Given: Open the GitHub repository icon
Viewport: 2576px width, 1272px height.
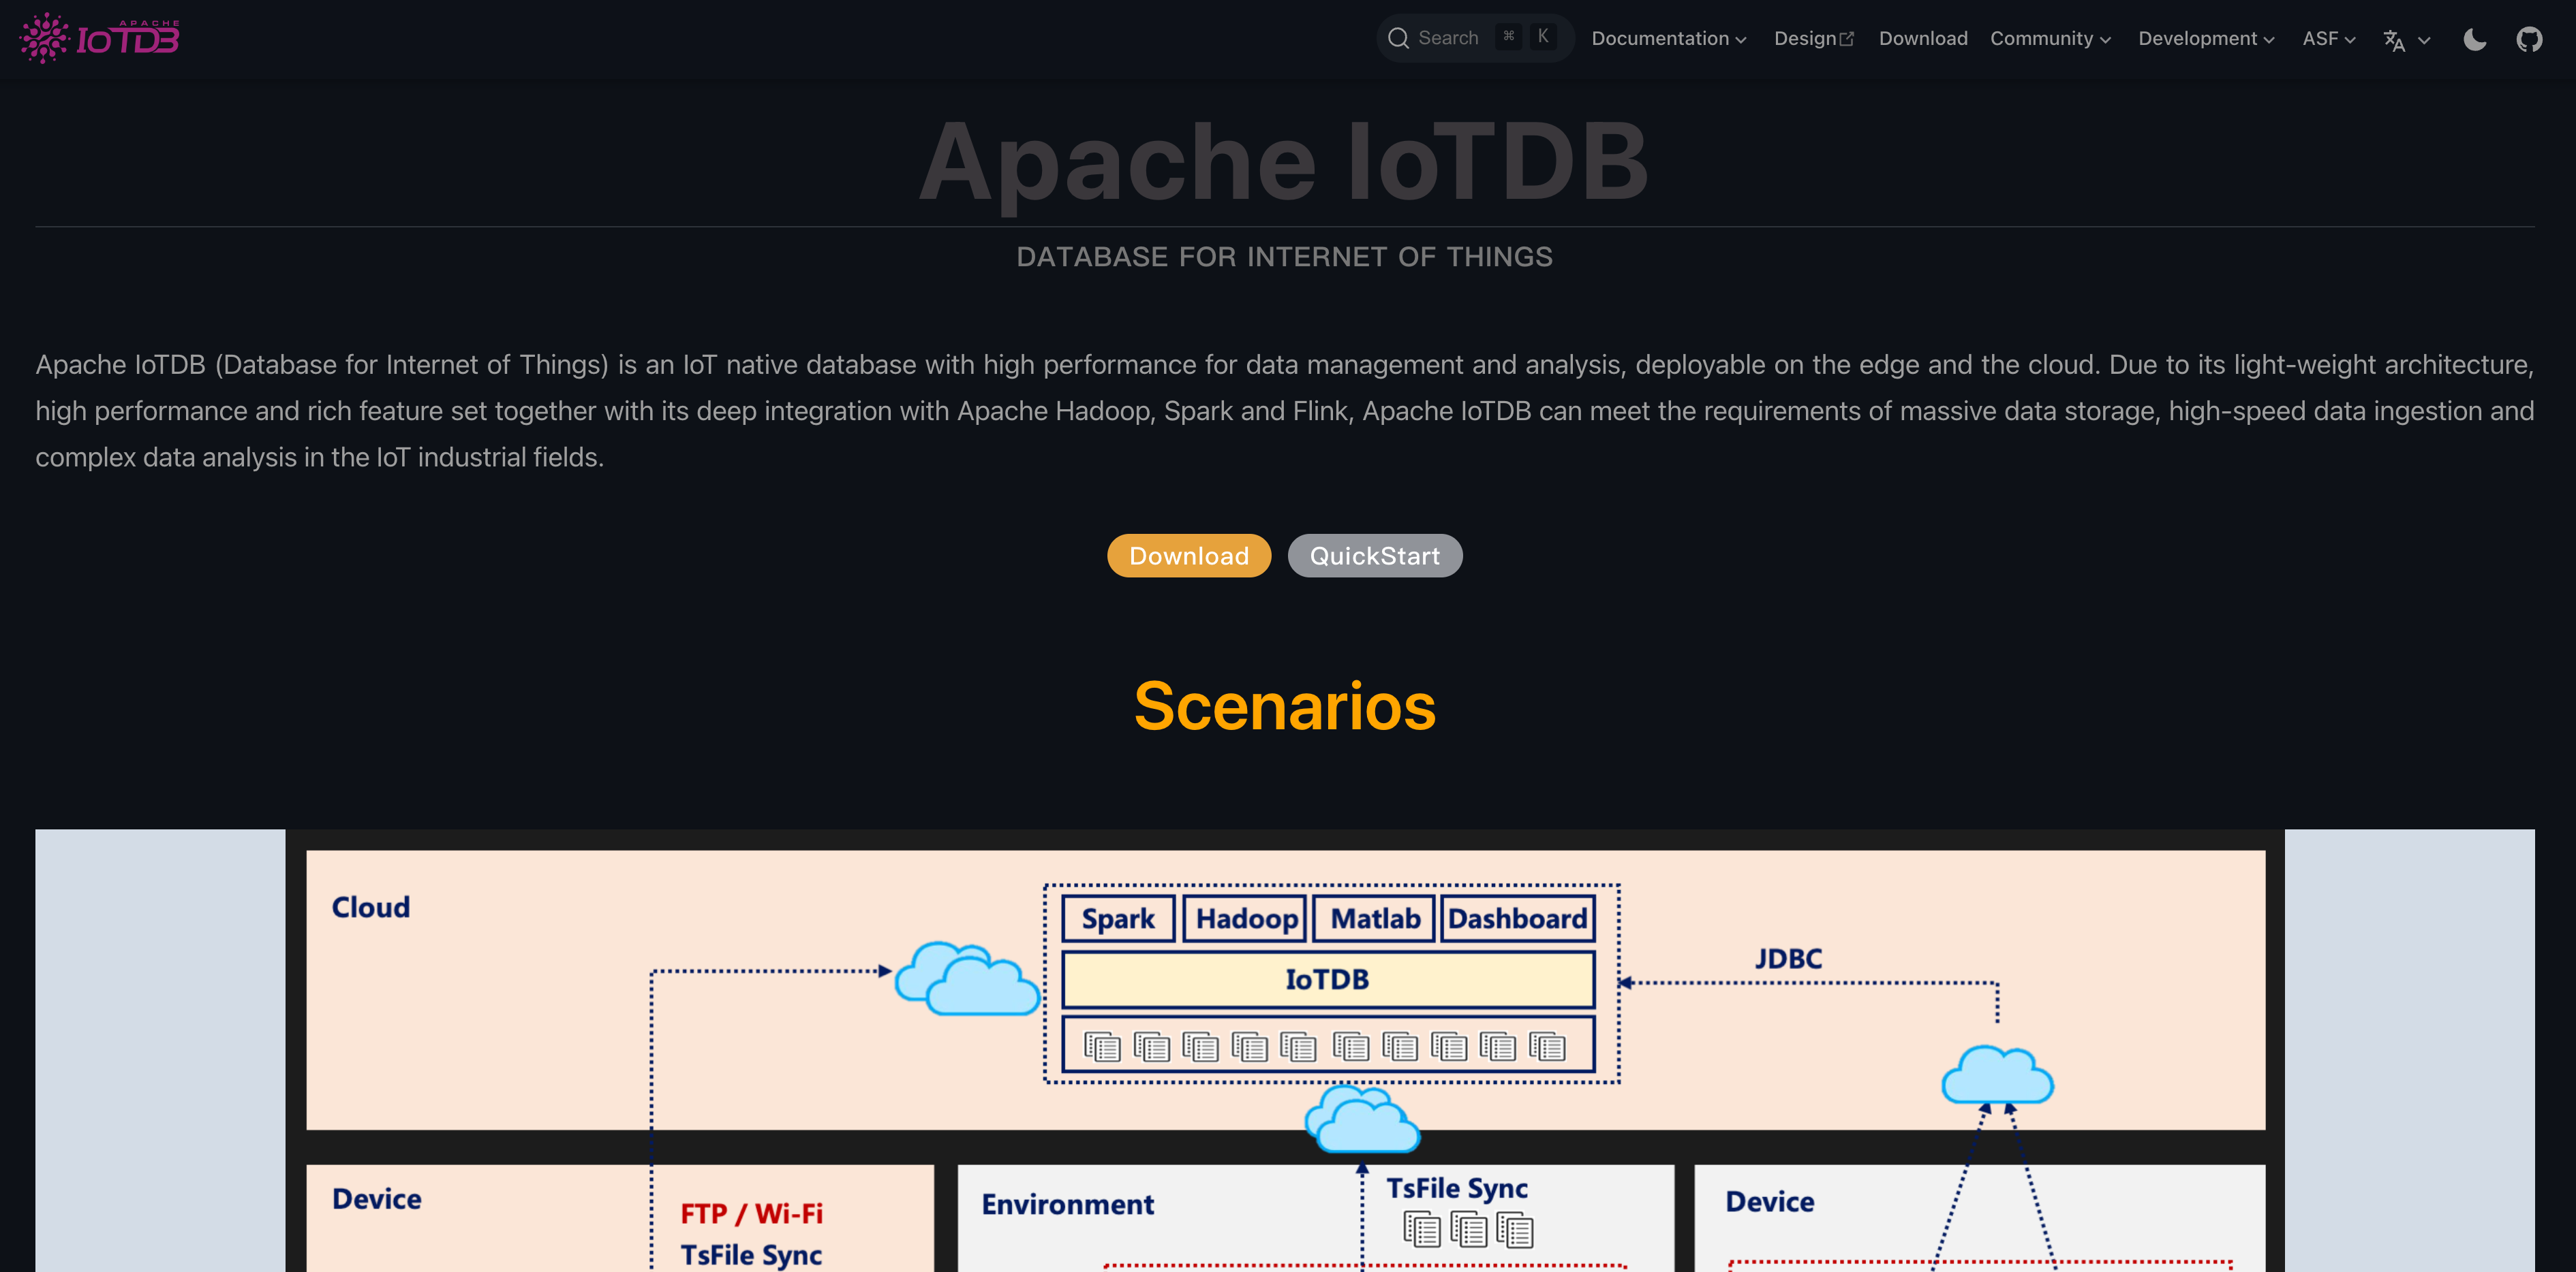Looking at the screenshot, I should [x=2529, y=39].
